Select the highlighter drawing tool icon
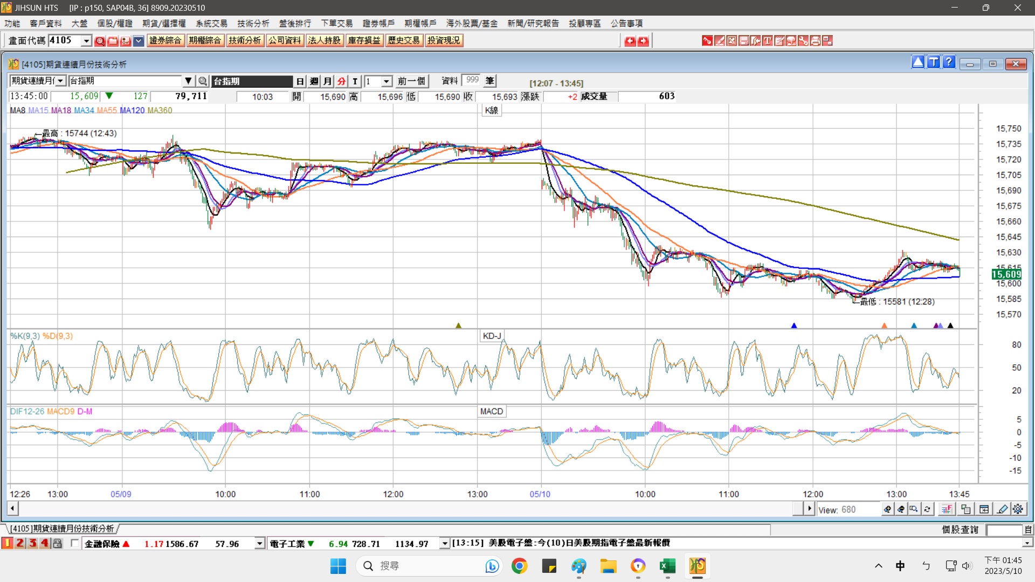The width and height of the screenshot is (1035, 582). pyautogui.click(x=1002, y=509)
